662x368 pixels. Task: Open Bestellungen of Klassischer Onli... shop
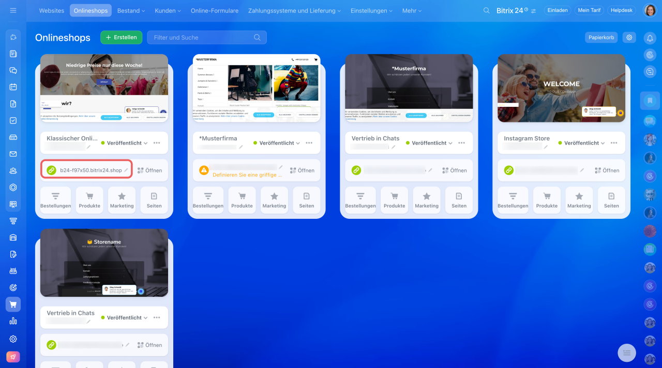click(56, 200)
